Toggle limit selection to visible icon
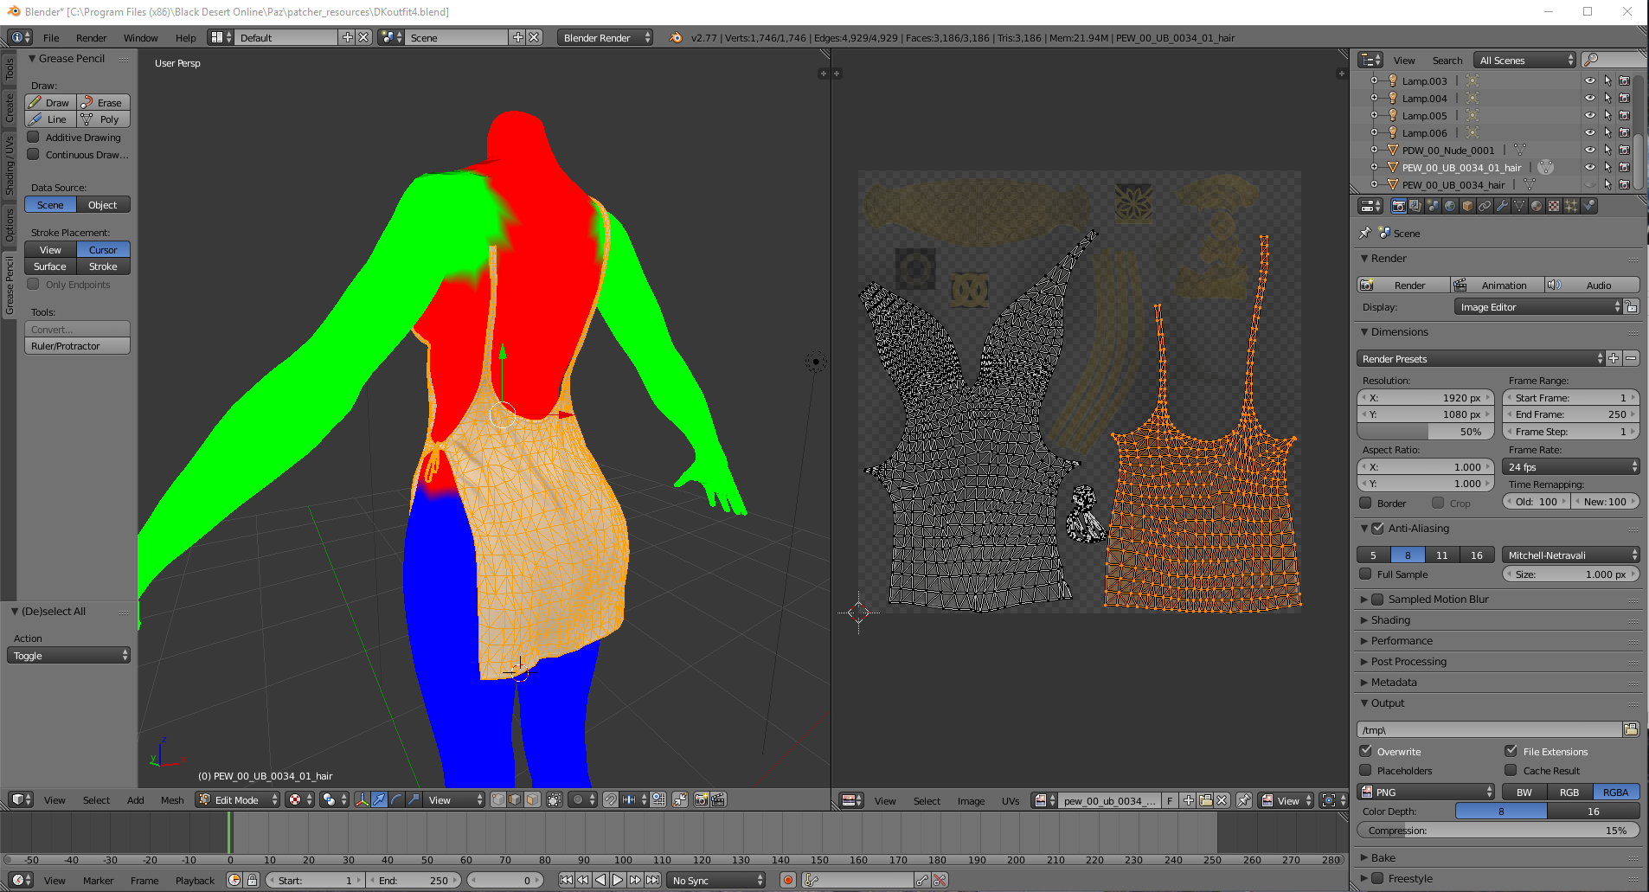 [x=555, y=799]
